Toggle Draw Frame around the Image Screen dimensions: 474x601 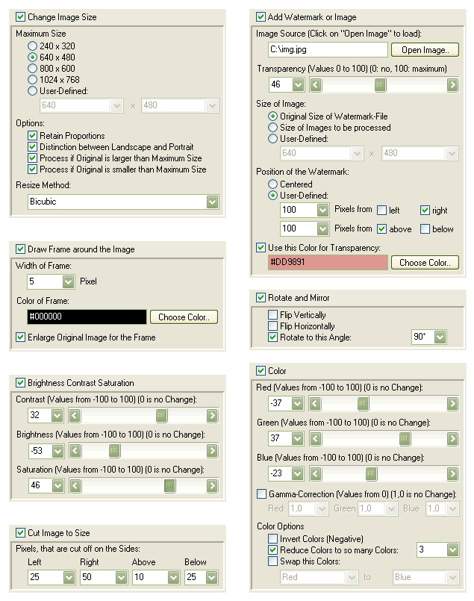[20, 249]
